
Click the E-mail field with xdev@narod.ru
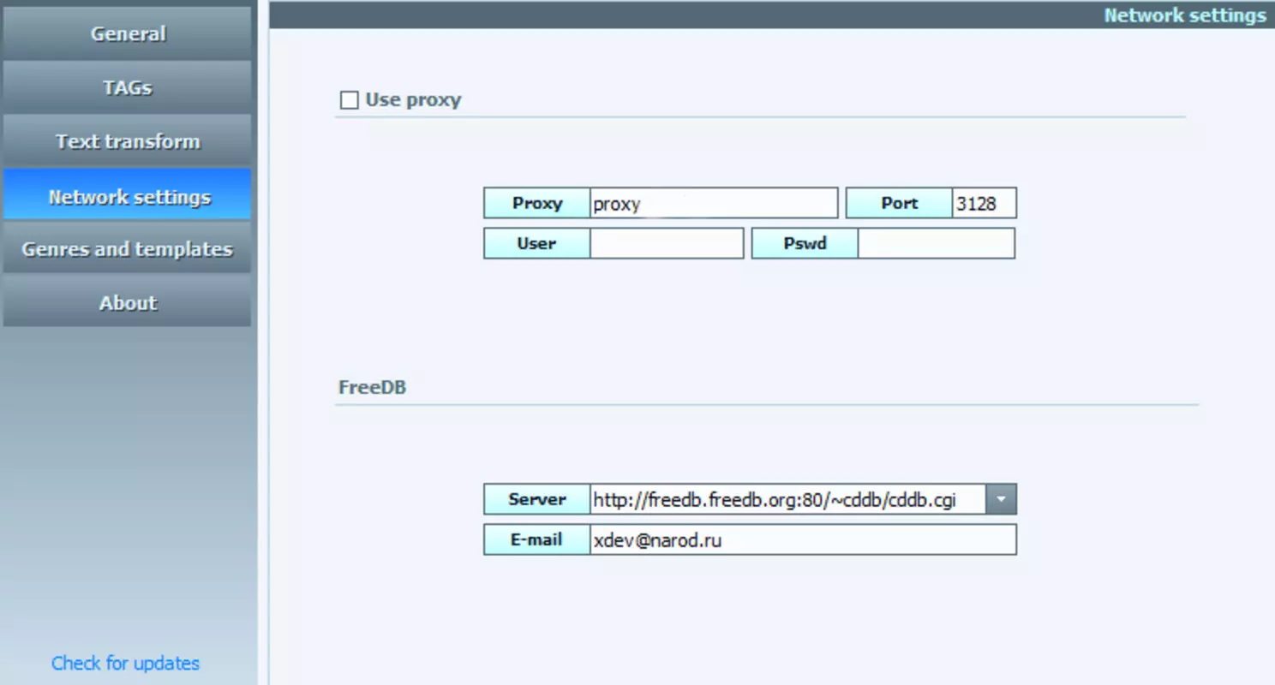803,540
